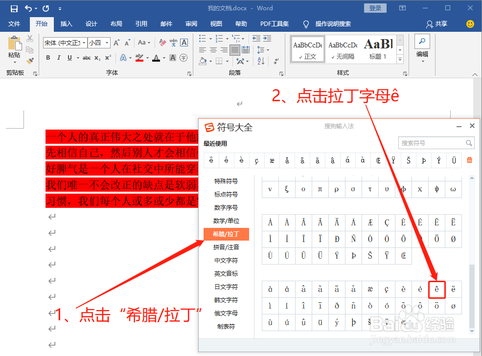Click the Format Painter icon
482x356 pixels.
(x=29, y=61)
